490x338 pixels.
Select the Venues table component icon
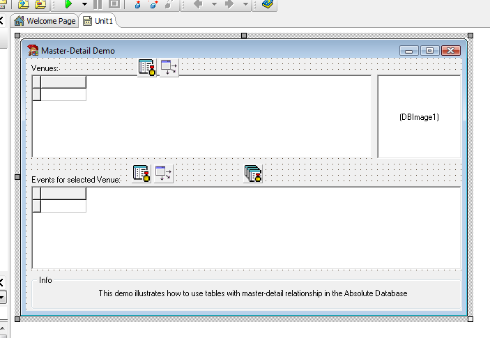(147, 68)
